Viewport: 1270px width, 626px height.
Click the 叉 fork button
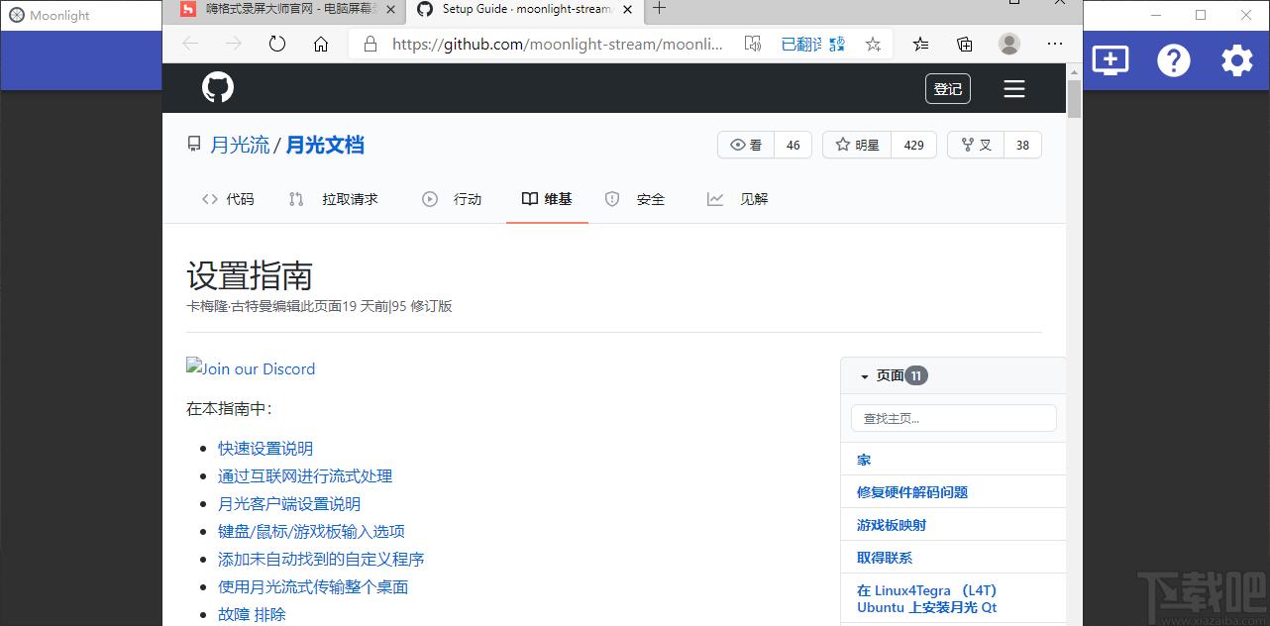click(976, 145)
